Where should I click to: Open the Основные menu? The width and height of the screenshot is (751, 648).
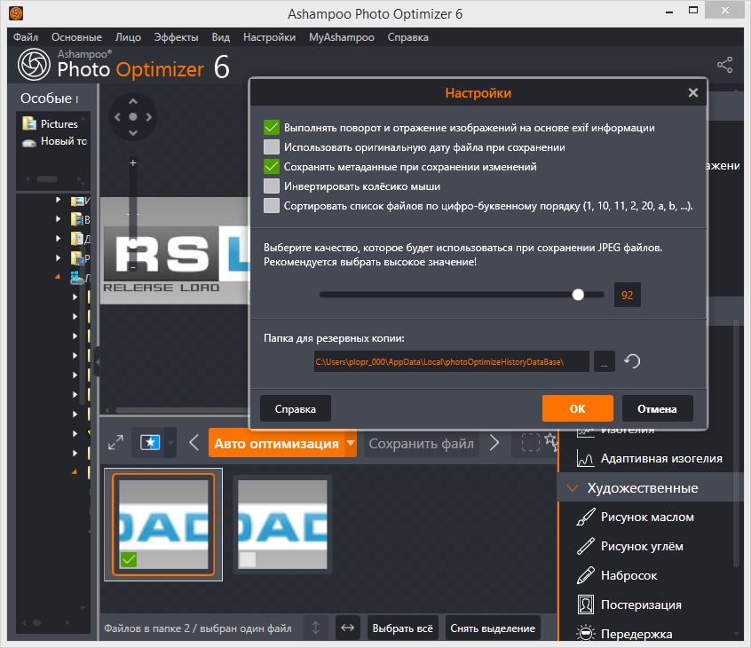(76, 37)
